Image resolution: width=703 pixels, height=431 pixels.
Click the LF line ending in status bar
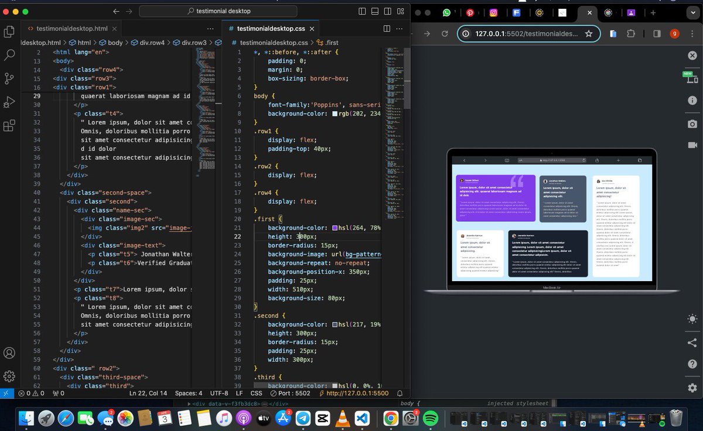coord(239,394)
